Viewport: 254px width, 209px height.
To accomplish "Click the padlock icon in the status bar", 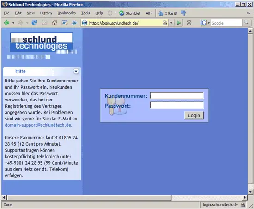I will pos(242,205).
